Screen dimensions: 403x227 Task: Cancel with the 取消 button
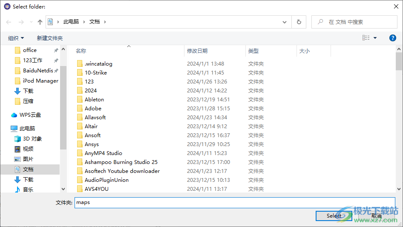tap(377, 216)
